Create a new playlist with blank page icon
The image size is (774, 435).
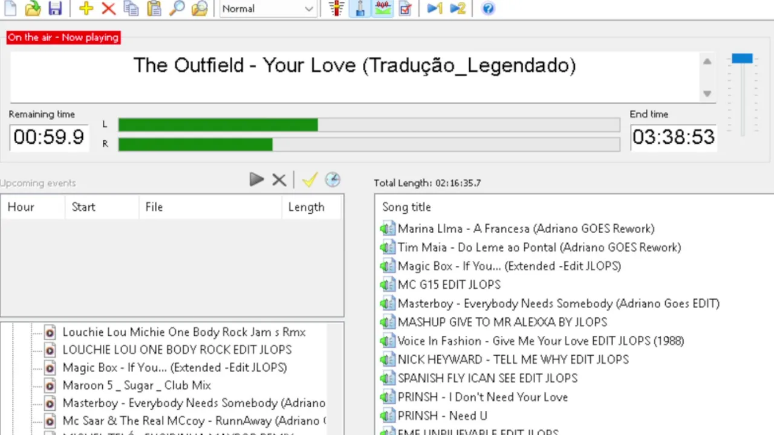[10, 8]
